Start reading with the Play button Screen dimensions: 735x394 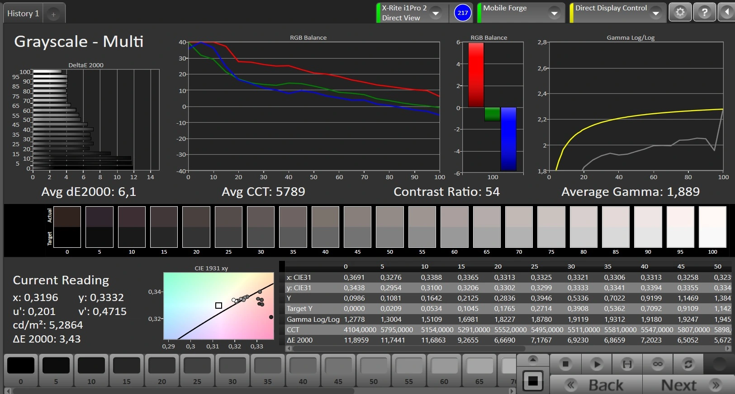[x=597, y=364]
